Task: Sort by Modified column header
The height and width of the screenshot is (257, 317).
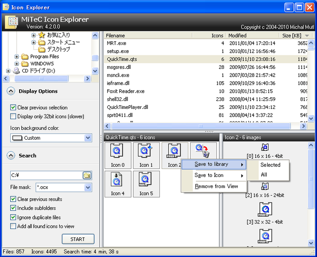Action: click(x=253, y=35)
